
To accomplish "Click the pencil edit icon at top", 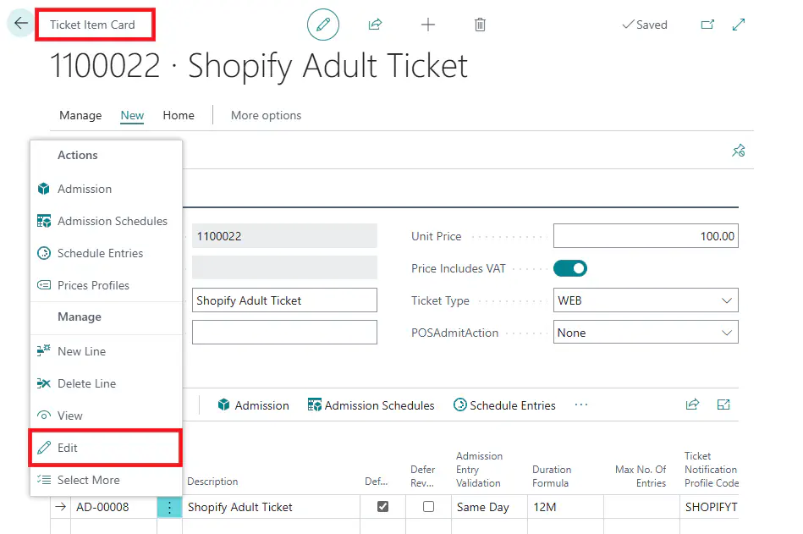I will [x=322, y=25].
